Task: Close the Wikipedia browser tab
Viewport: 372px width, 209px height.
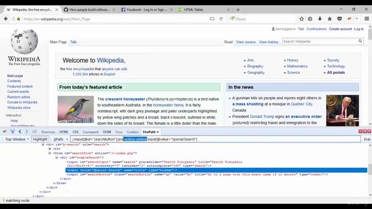Action: pos(57,10)
